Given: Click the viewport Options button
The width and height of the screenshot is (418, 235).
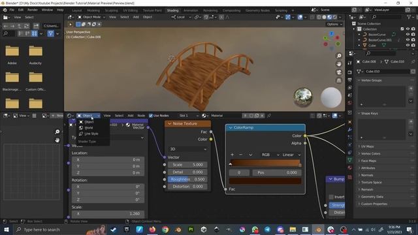Looking at the screenshot, I should 334,24.
